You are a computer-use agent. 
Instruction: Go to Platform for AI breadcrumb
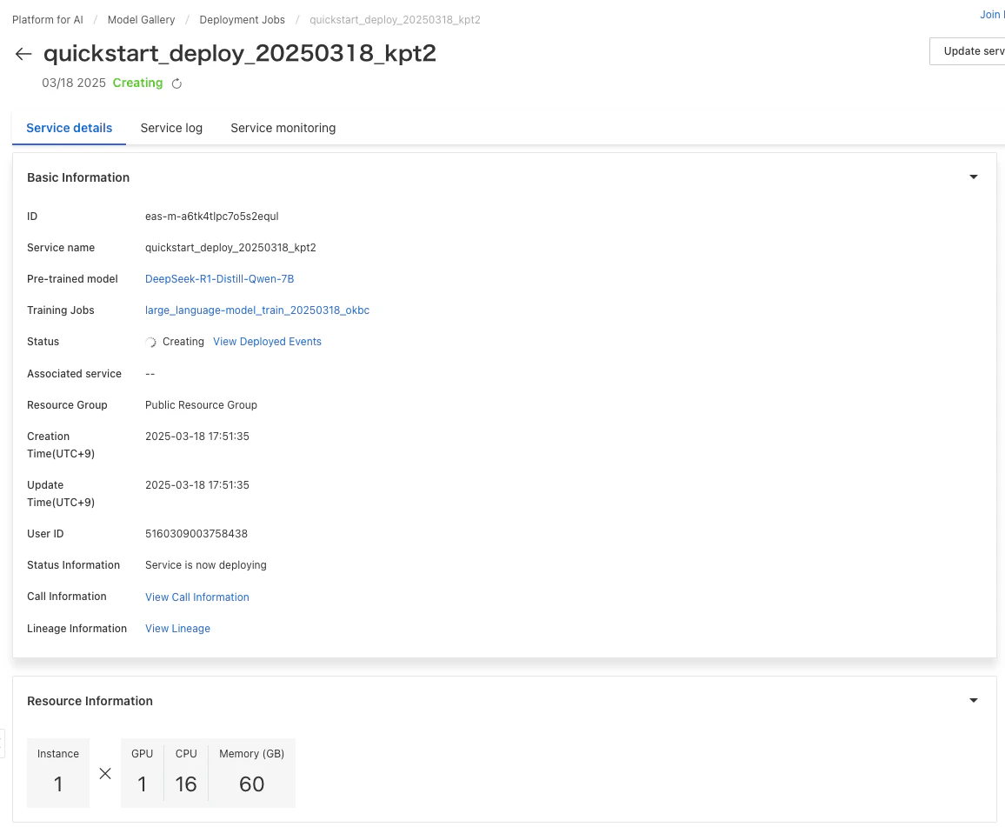click(48, 20)
